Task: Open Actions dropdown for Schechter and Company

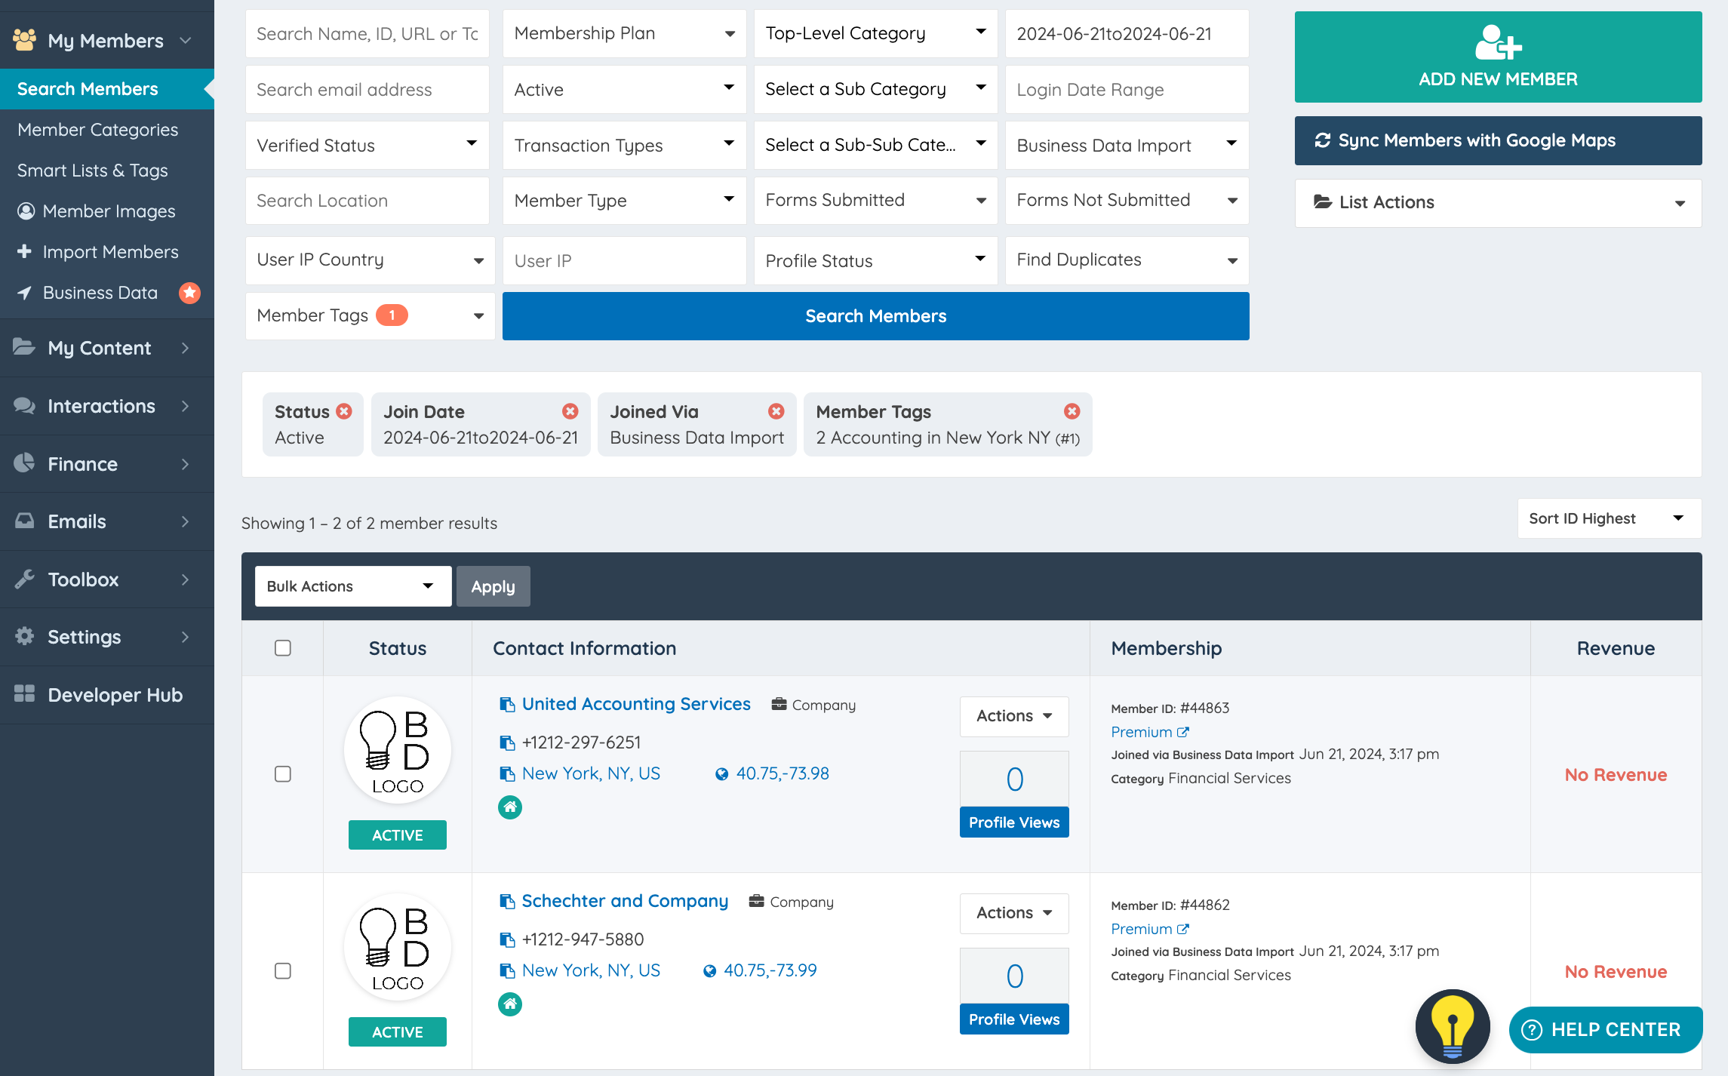Action: 1013,913
